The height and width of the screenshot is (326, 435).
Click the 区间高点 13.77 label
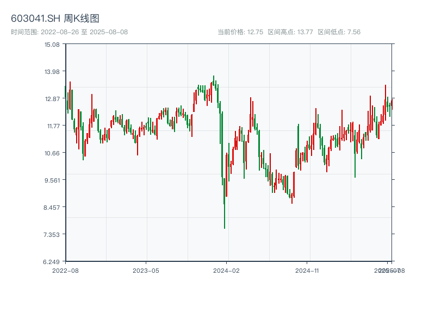pyautogui.click(x=290, y=32)
